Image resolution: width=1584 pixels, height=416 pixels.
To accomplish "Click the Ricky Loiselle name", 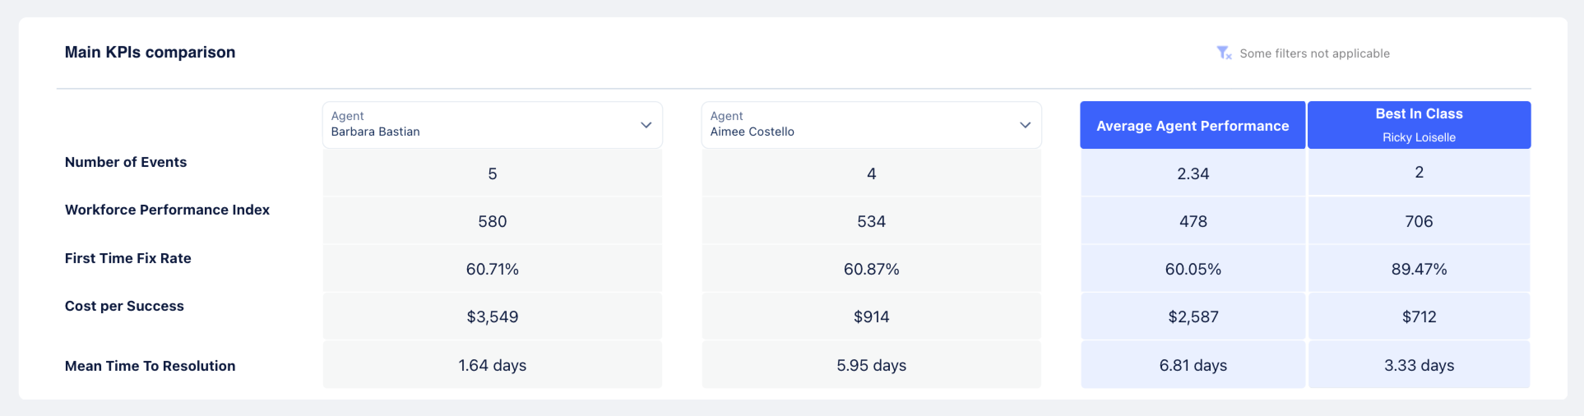I will (1418, 138).
